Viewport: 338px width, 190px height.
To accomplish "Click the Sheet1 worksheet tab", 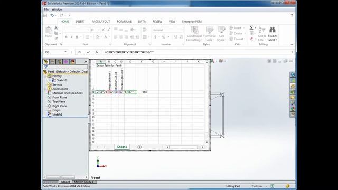I will click(122, 147).
